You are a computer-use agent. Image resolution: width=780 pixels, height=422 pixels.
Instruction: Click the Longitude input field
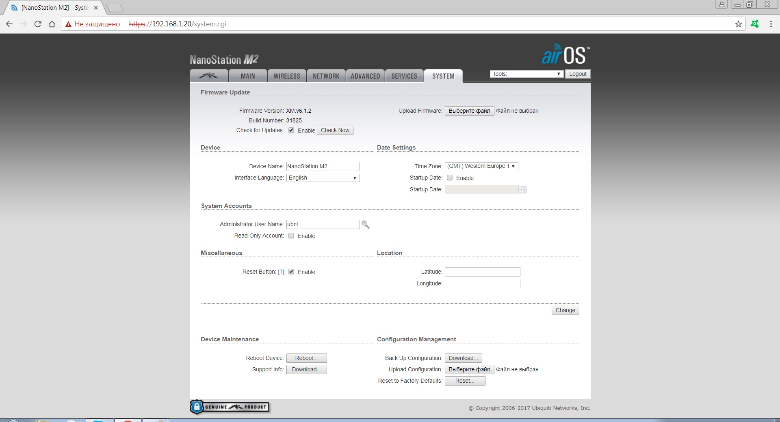click(x=482, y=283)
